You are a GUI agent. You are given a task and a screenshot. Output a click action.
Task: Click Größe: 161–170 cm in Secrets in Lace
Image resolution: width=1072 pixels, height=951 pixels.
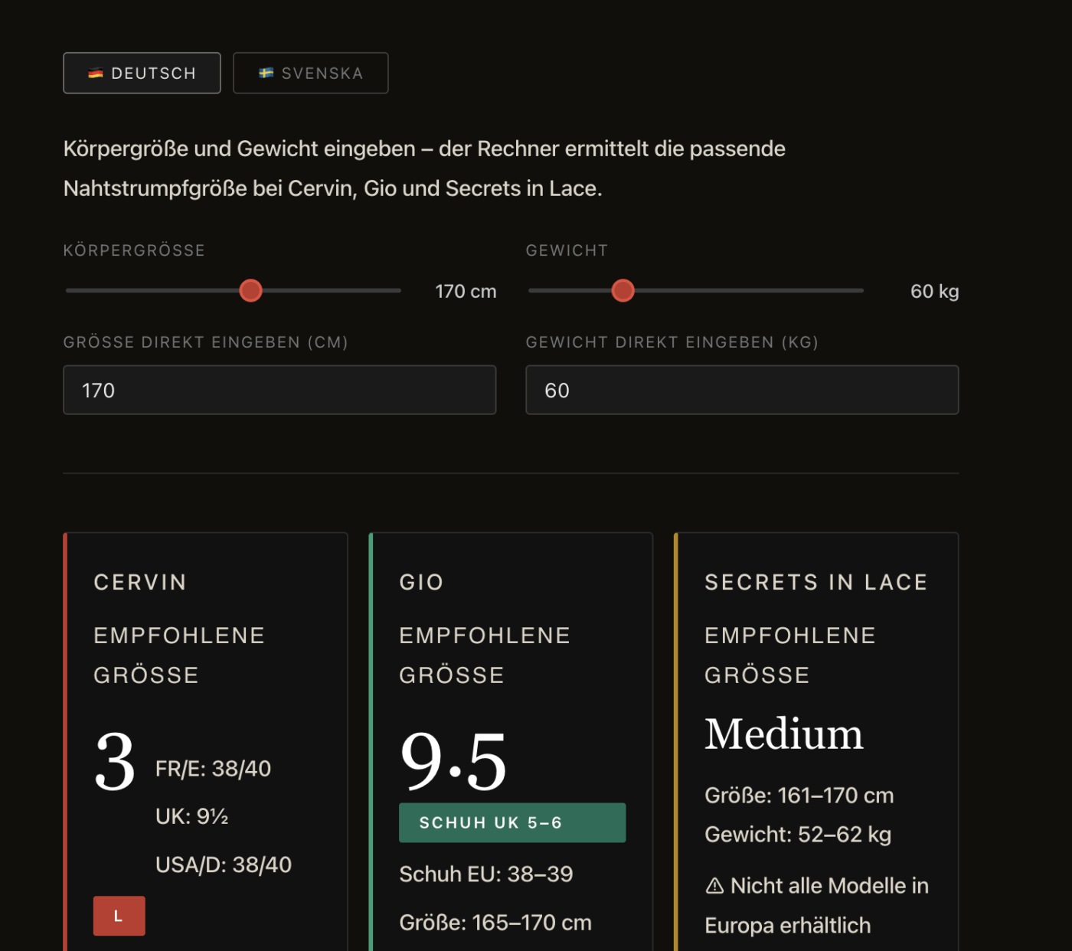point(799,796)
